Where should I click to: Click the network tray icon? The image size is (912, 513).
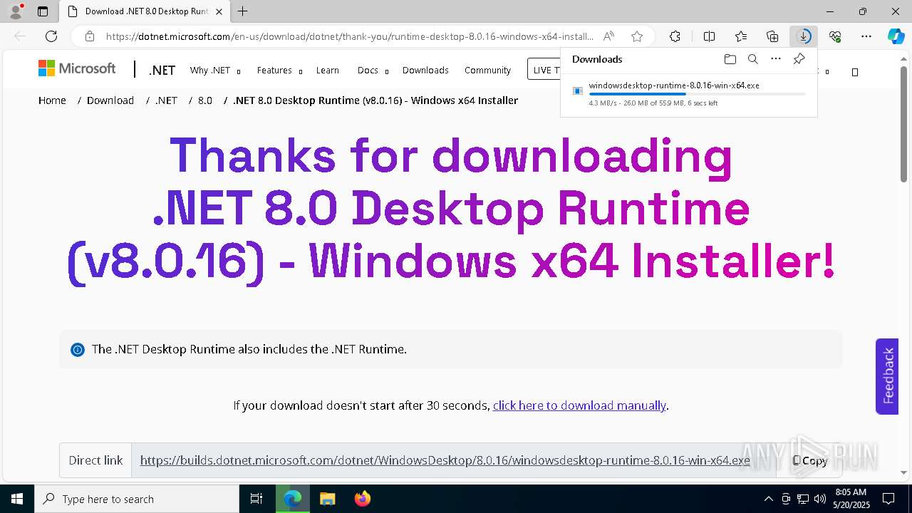coord(803,499)
